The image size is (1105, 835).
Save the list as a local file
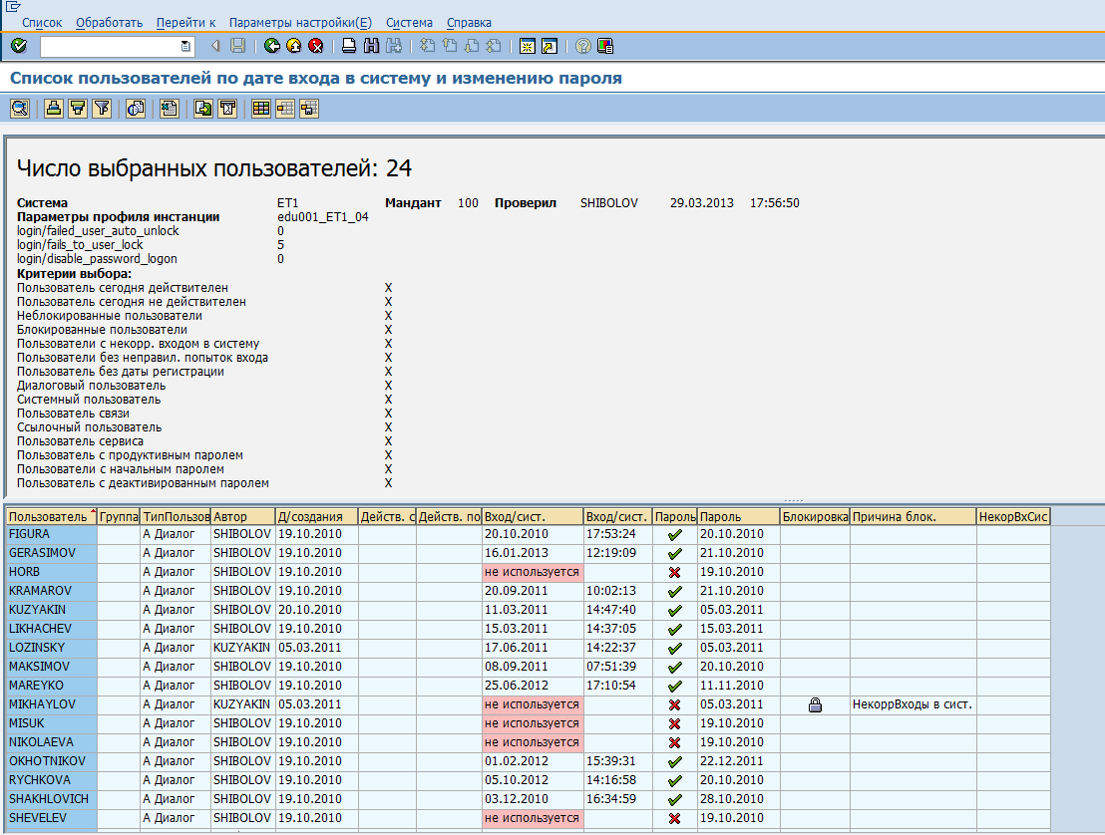click(x=202, y=108)
